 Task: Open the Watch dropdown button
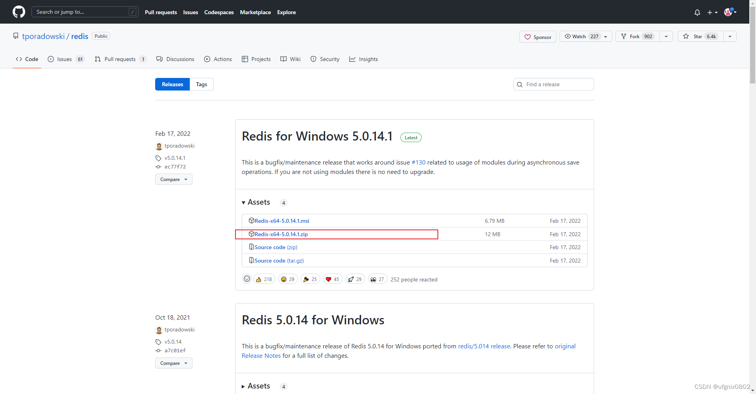(586, 36)
